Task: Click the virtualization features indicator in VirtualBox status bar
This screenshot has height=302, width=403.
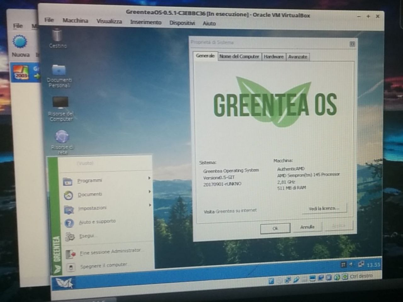Action: coord(329,278)
